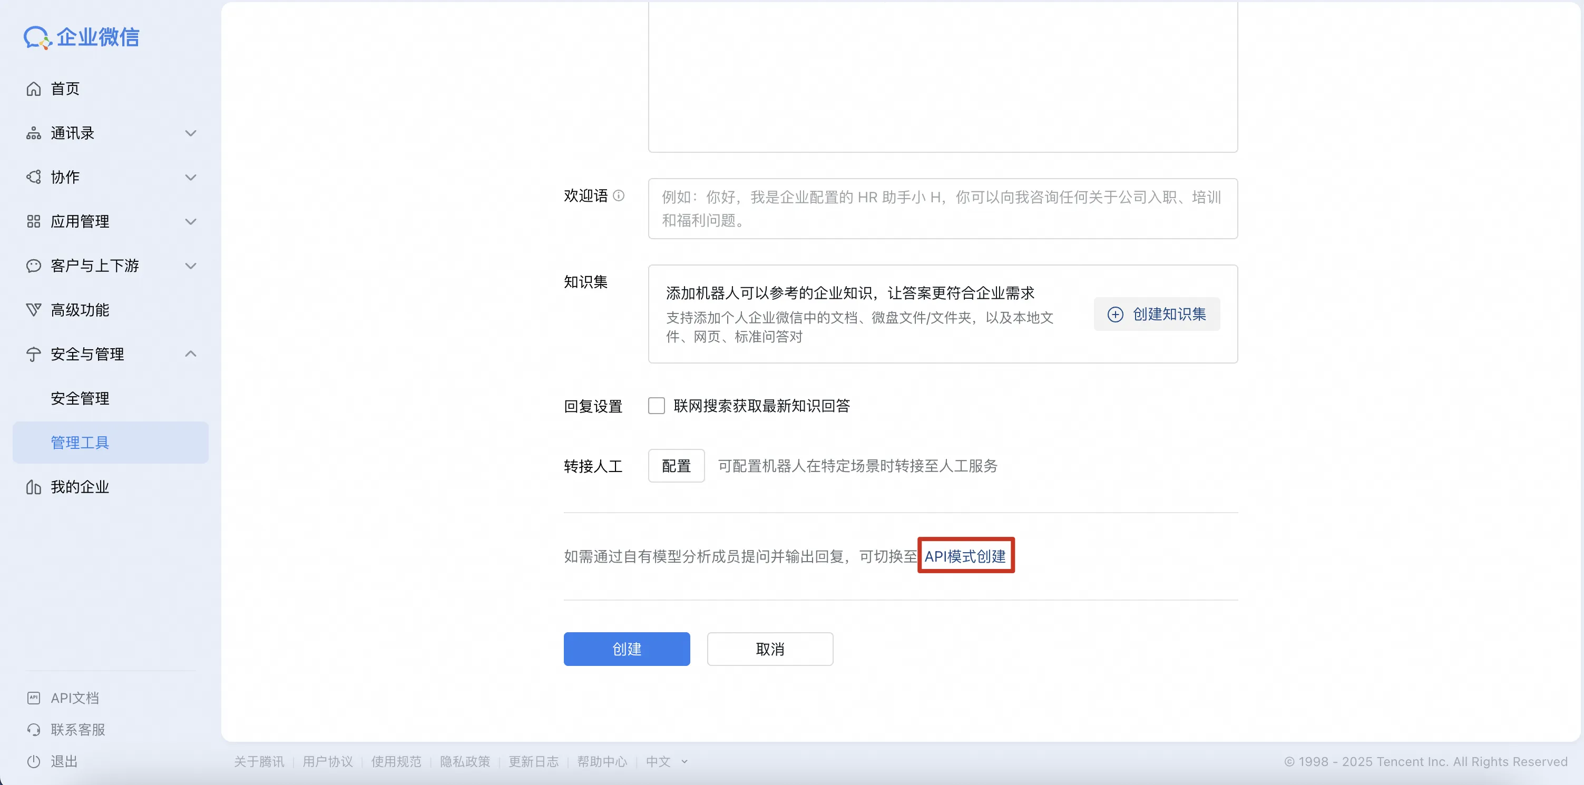Select the 首页 home icon in sidebar

tap(34, 89)
